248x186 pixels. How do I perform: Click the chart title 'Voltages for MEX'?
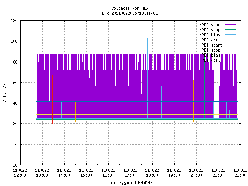(x=130, y=8)
